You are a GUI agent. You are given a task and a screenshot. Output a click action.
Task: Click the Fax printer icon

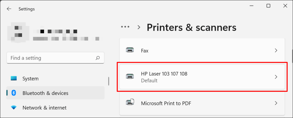click(x=130, y=51)
